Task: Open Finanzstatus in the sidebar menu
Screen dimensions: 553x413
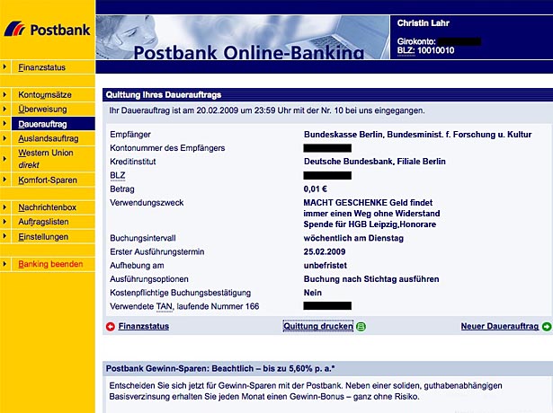Action: [41, 67]
